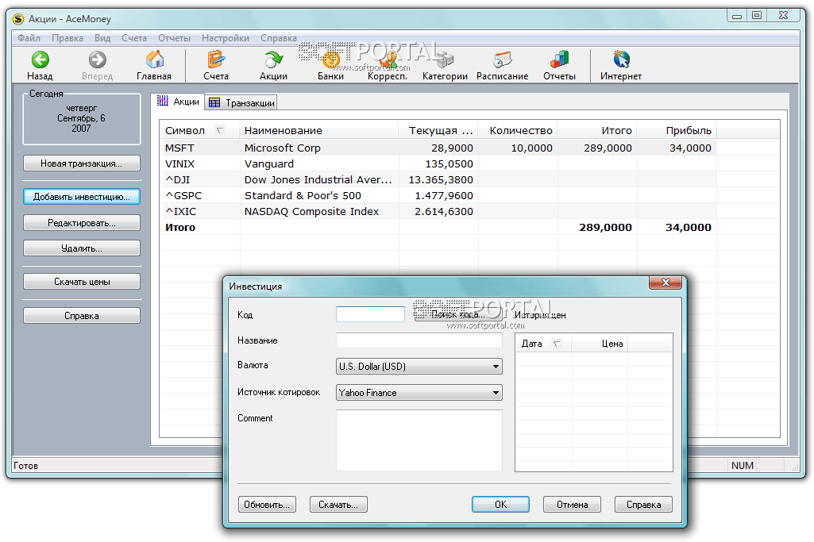Confirm with OK button
Screen dimensions: 814x542
[500, 505]
